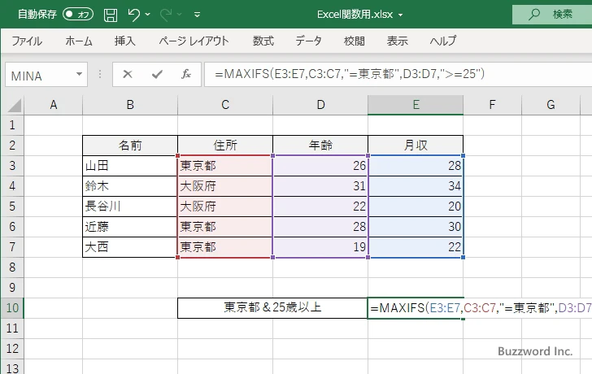Click age cell showing 31
592x374 pixels.
[320, 186]
